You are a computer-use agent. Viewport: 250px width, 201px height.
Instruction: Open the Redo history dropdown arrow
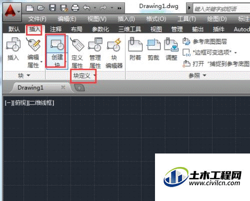[x=112, y=8]
